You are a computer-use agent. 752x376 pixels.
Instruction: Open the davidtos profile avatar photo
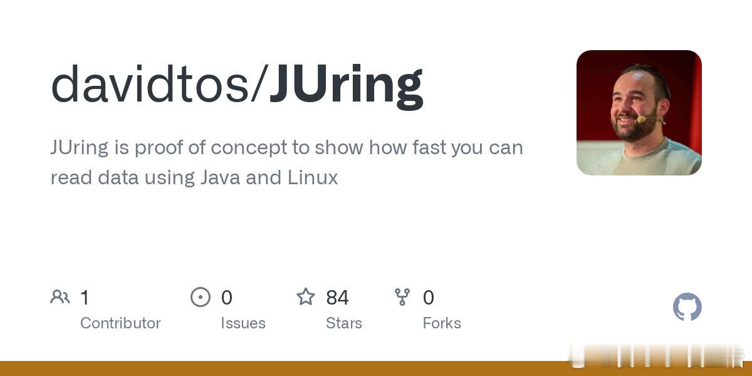639,113
